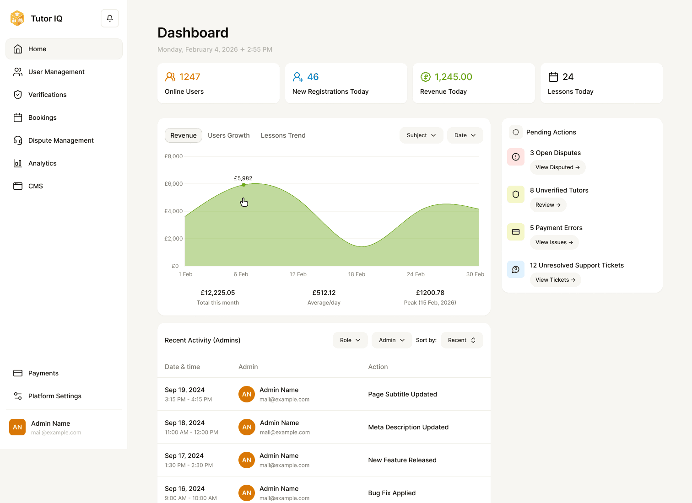Screen dimensions: 692x503
Task: Click the Home house icon
Action: tap(18, 49)
